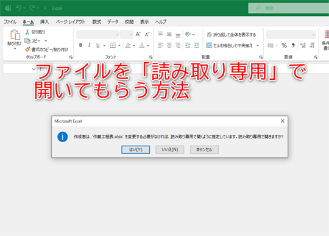Click はい(Y) in the read-only dialog
The height and width of the screenshot is (236, 329).
135,149
